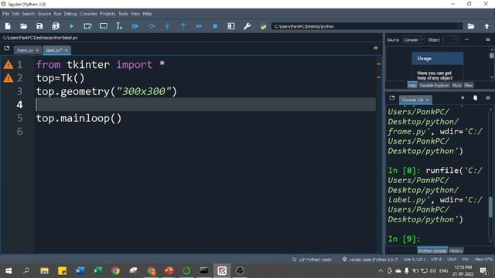Close the frame.py tab

coord(37,50)
